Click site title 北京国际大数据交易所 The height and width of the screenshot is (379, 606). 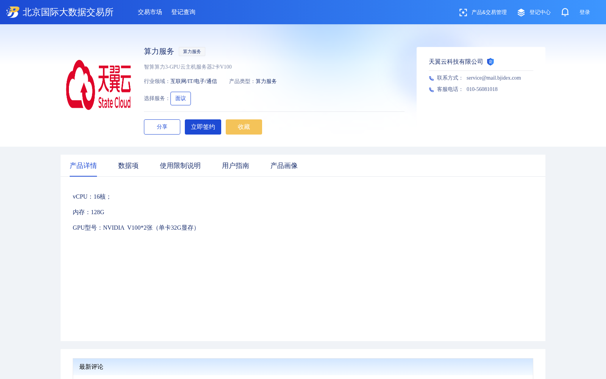[x=68, y=12]
